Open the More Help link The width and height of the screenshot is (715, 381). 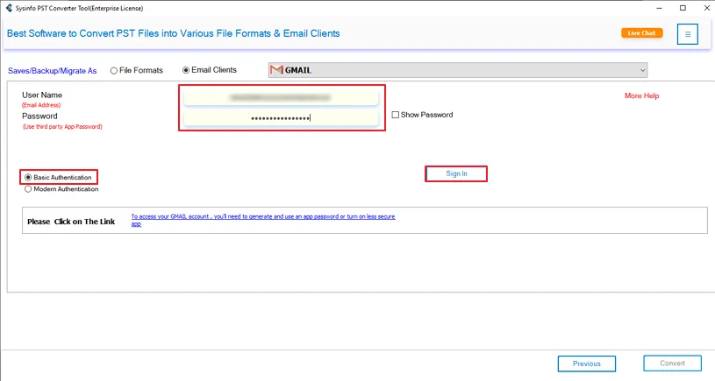641,95
